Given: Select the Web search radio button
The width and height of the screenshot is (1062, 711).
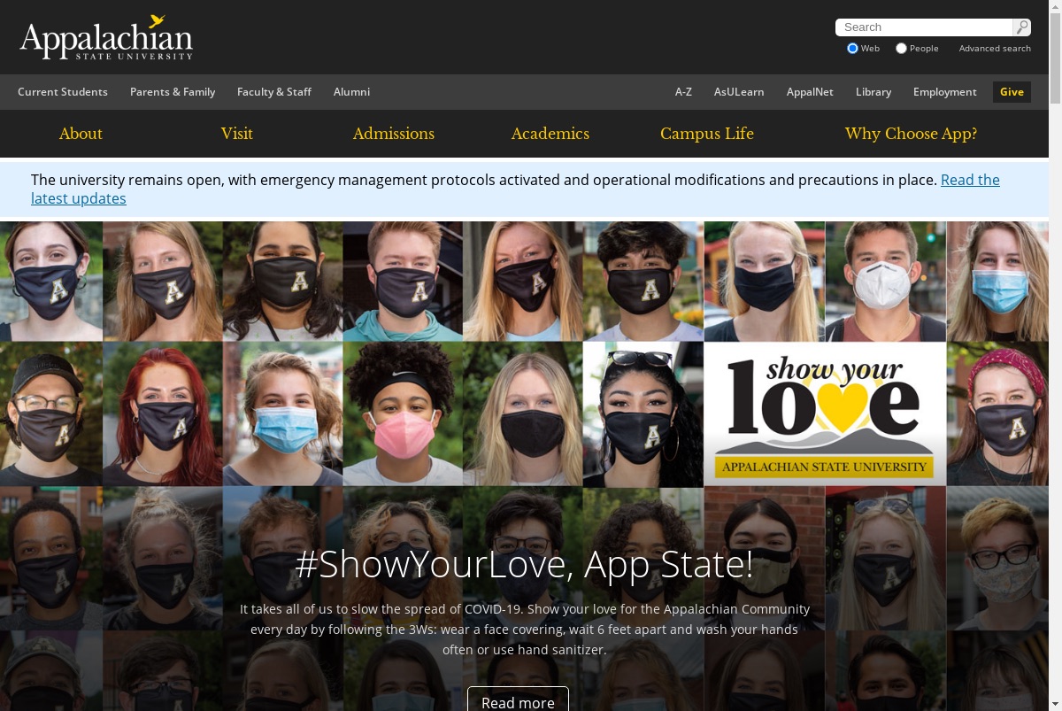Looking at the screenshot, I should coord(852,49).
